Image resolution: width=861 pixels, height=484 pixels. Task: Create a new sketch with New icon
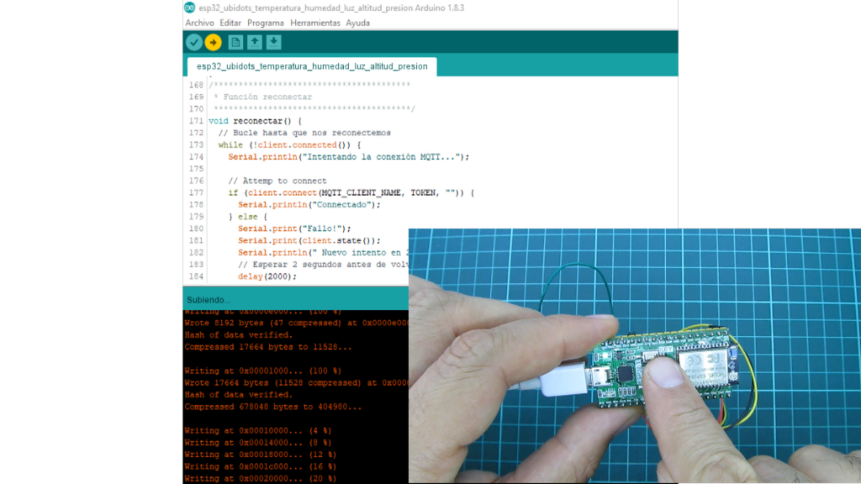[x=235, y=42]
